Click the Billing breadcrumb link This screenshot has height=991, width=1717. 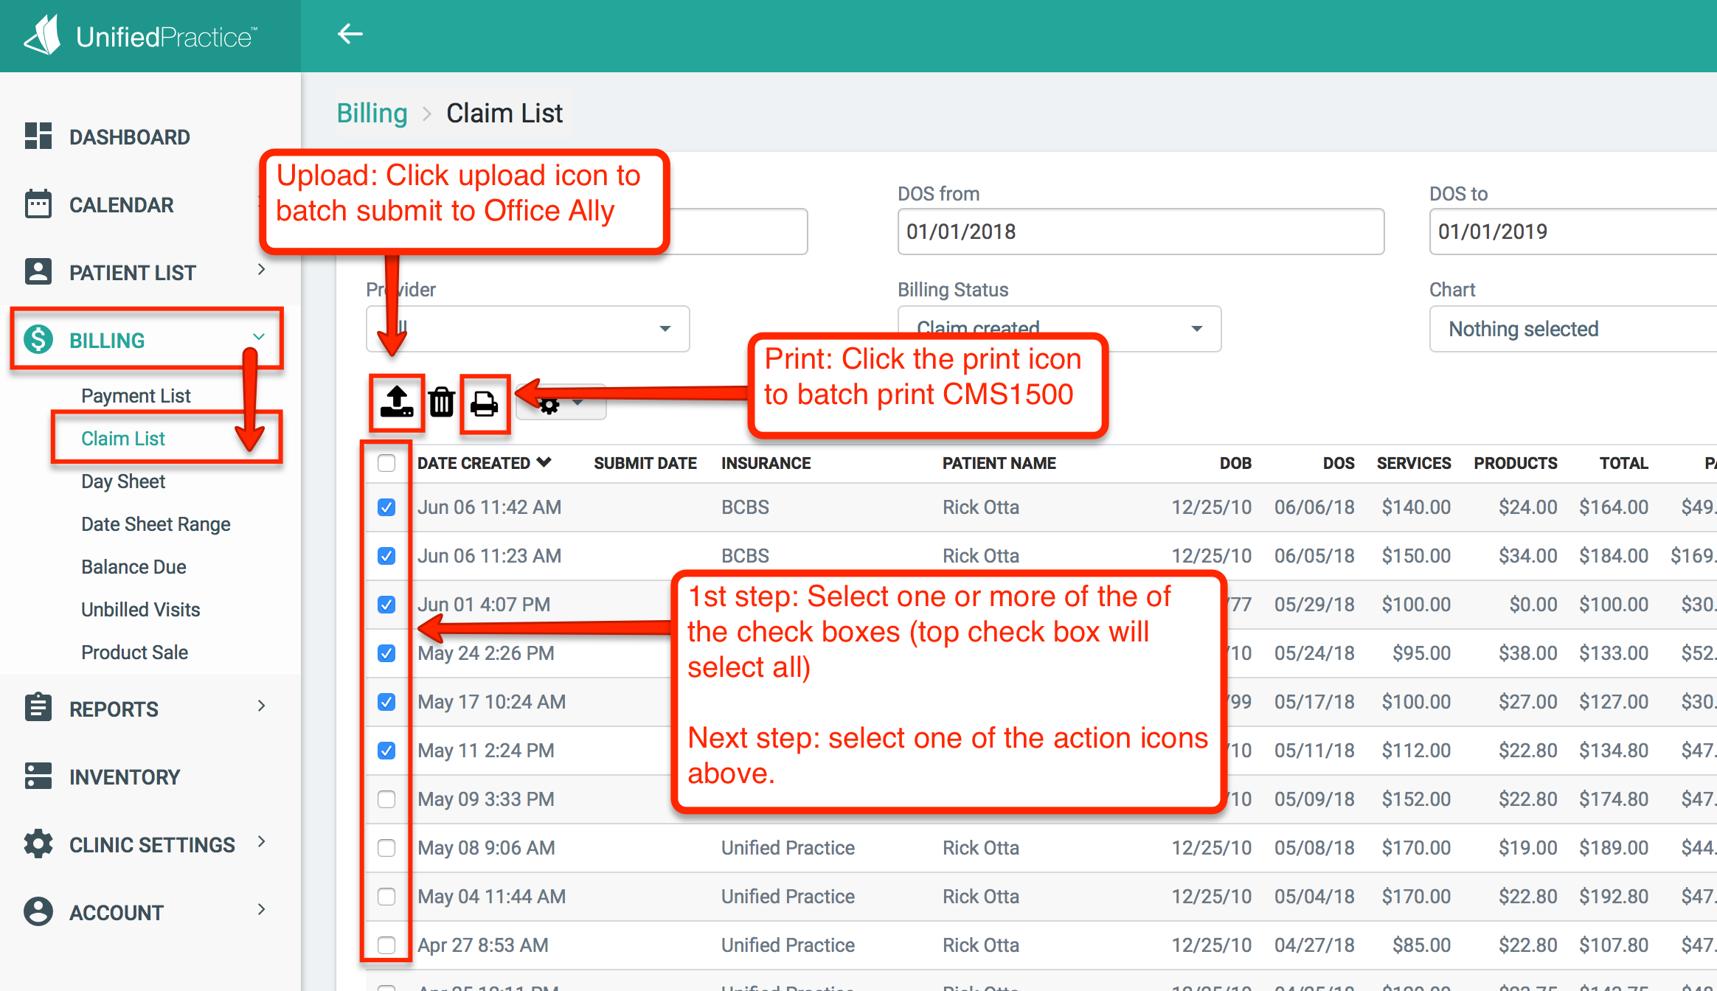tap(372, 113)
